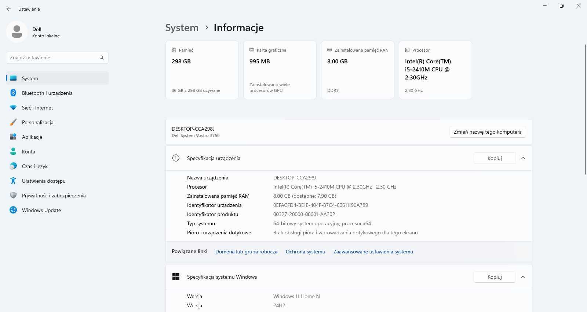Click the vertical scrollbar on the right edge
The image size is (587, 312).
(586, 109)
